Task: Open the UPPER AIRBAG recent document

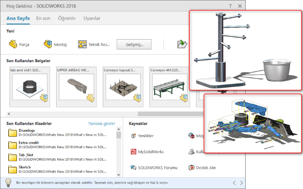Action: 76,87
